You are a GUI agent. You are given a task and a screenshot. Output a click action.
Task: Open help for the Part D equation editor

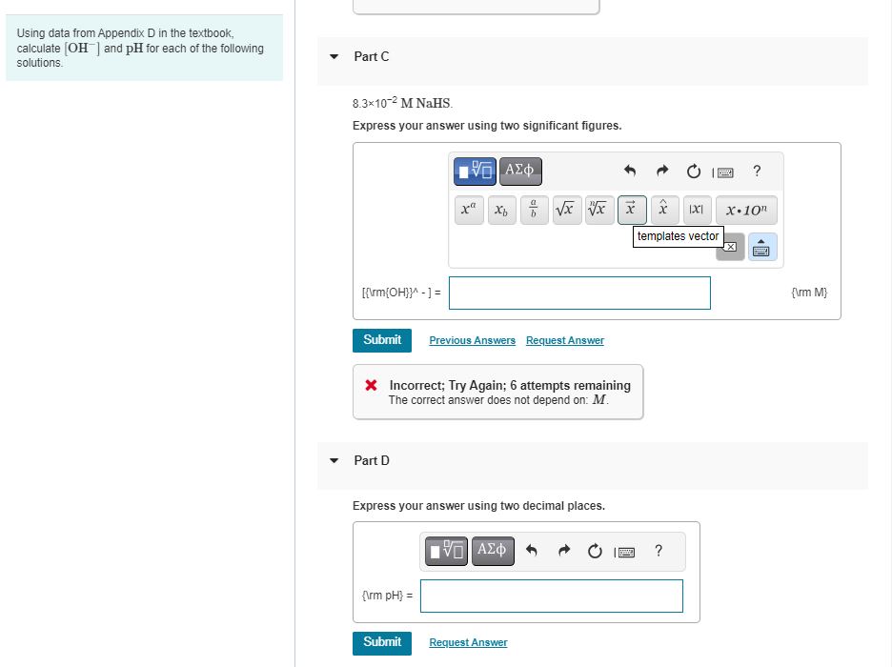(659, 550)
